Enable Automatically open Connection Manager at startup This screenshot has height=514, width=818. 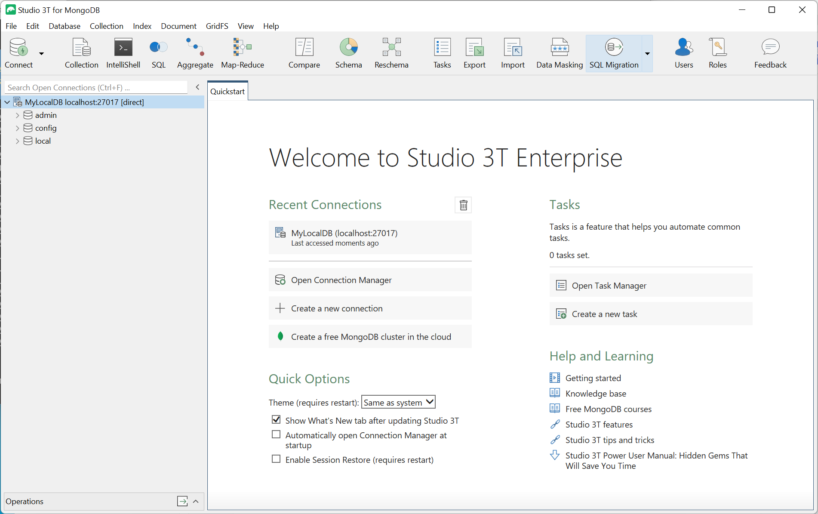[x=276, y=434]
